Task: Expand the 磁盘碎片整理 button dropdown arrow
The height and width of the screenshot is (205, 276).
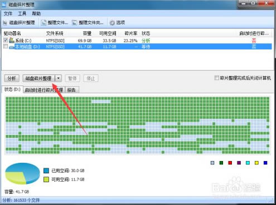Action: pyautogui.click(x=59, y=78)
